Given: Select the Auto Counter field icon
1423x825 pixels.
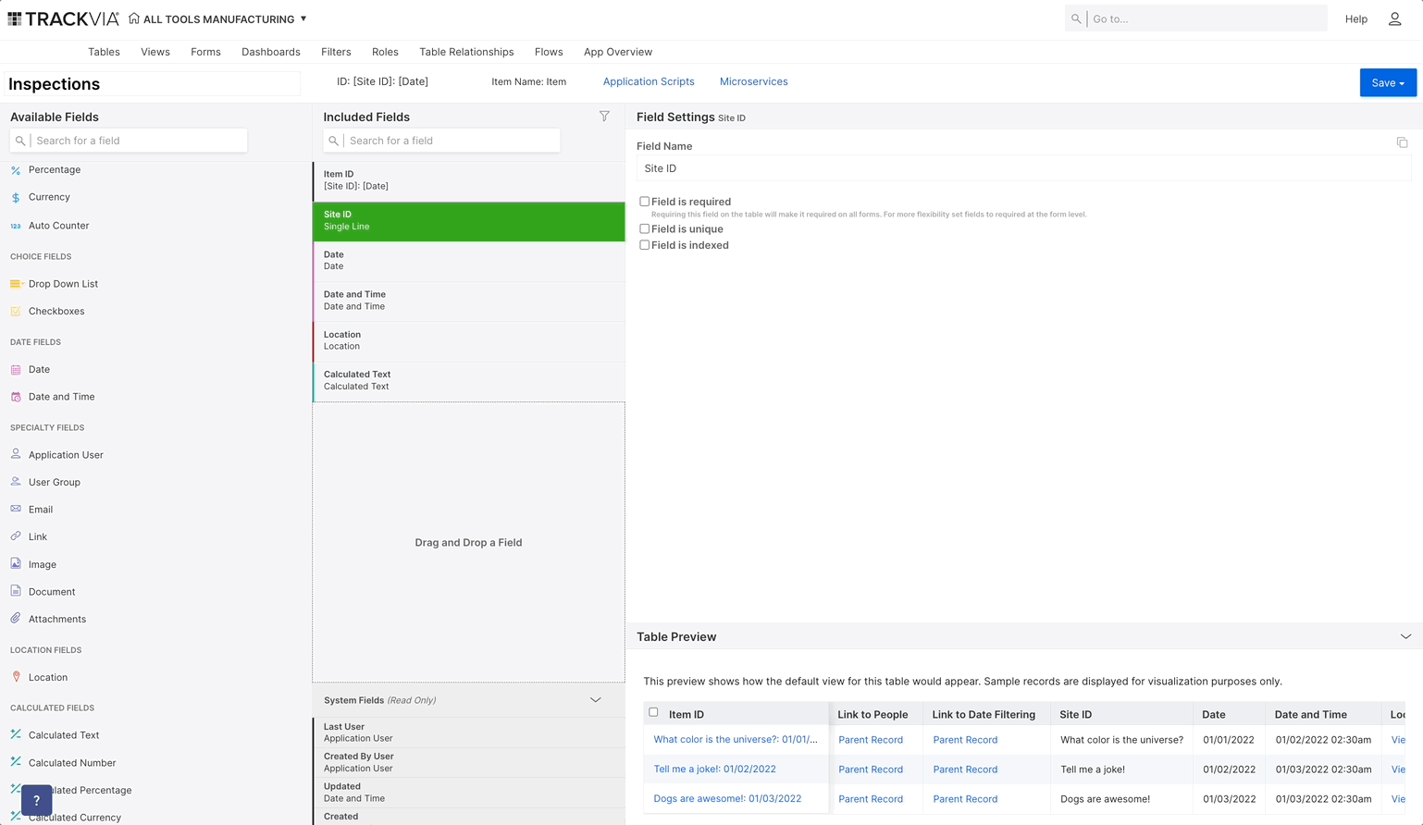Looking at the screenshot, I should coord(16,225).
